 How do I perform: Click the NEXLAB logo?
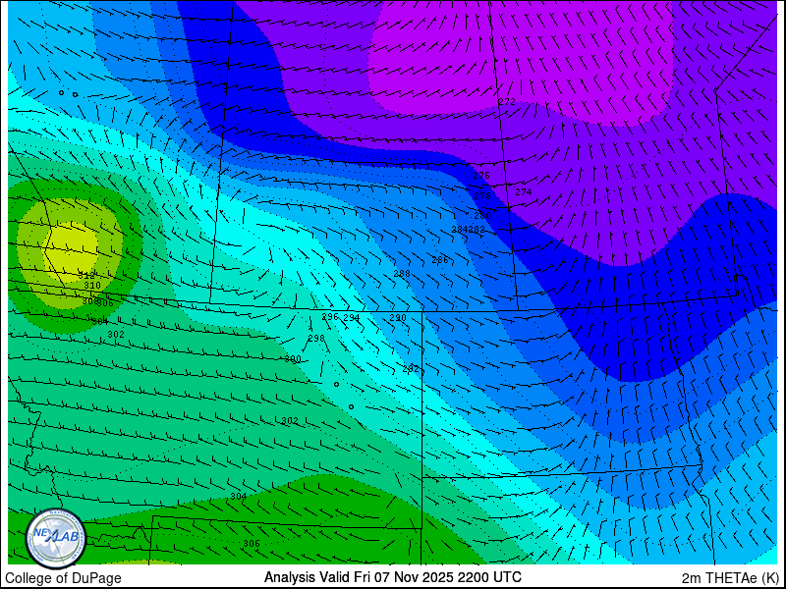(56, 539)
